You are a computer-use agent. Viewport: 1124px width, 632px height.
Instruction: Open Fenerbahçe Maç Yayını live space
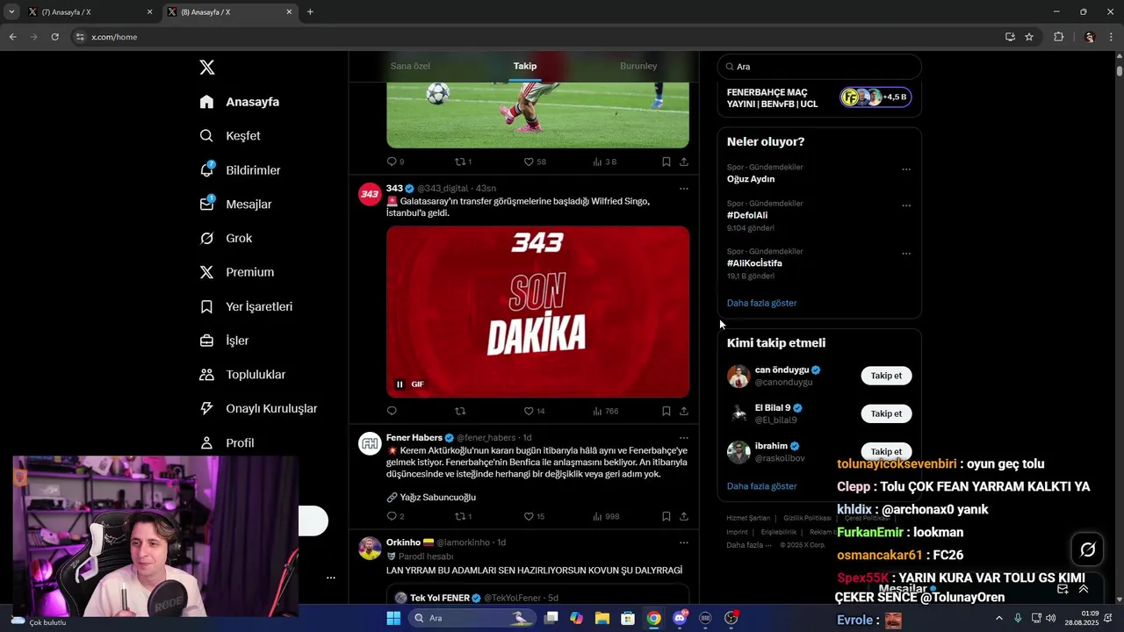click(x=819, y=98)
